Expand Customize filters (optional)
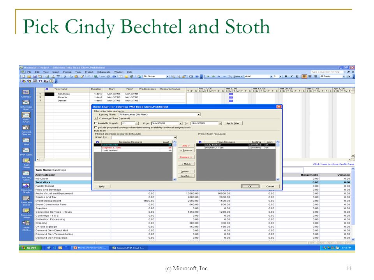The width and height of the screenshot is (374, 280). (96, 118)
